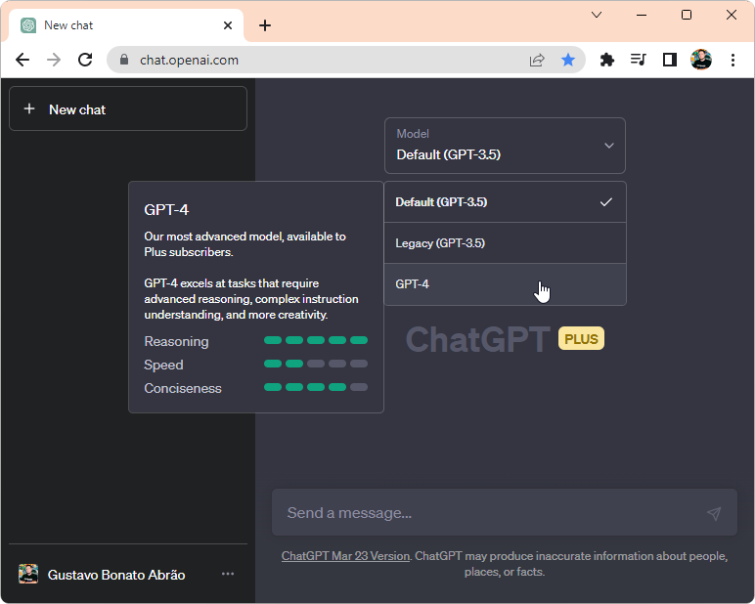
Task: Click the browser forward arrow
Action: (54, 60)
